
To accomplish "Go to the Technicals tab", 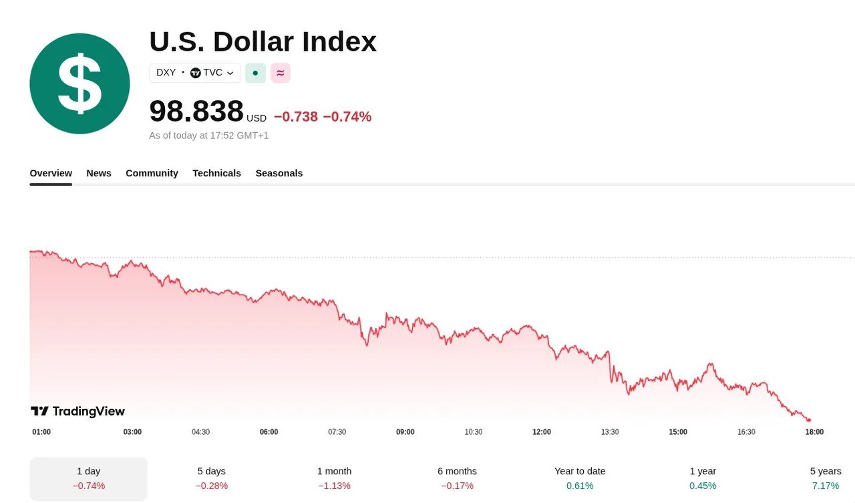I will point(216,173).
